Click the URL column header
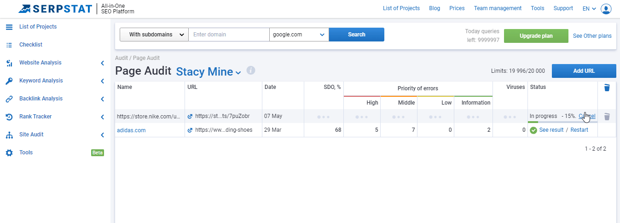The image size is (620, 223). point(192,87)
